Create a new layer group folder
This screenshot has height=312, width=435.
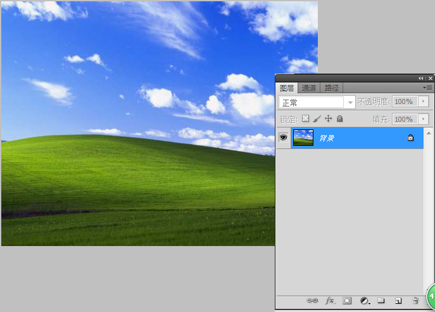(x=381, y=301)
